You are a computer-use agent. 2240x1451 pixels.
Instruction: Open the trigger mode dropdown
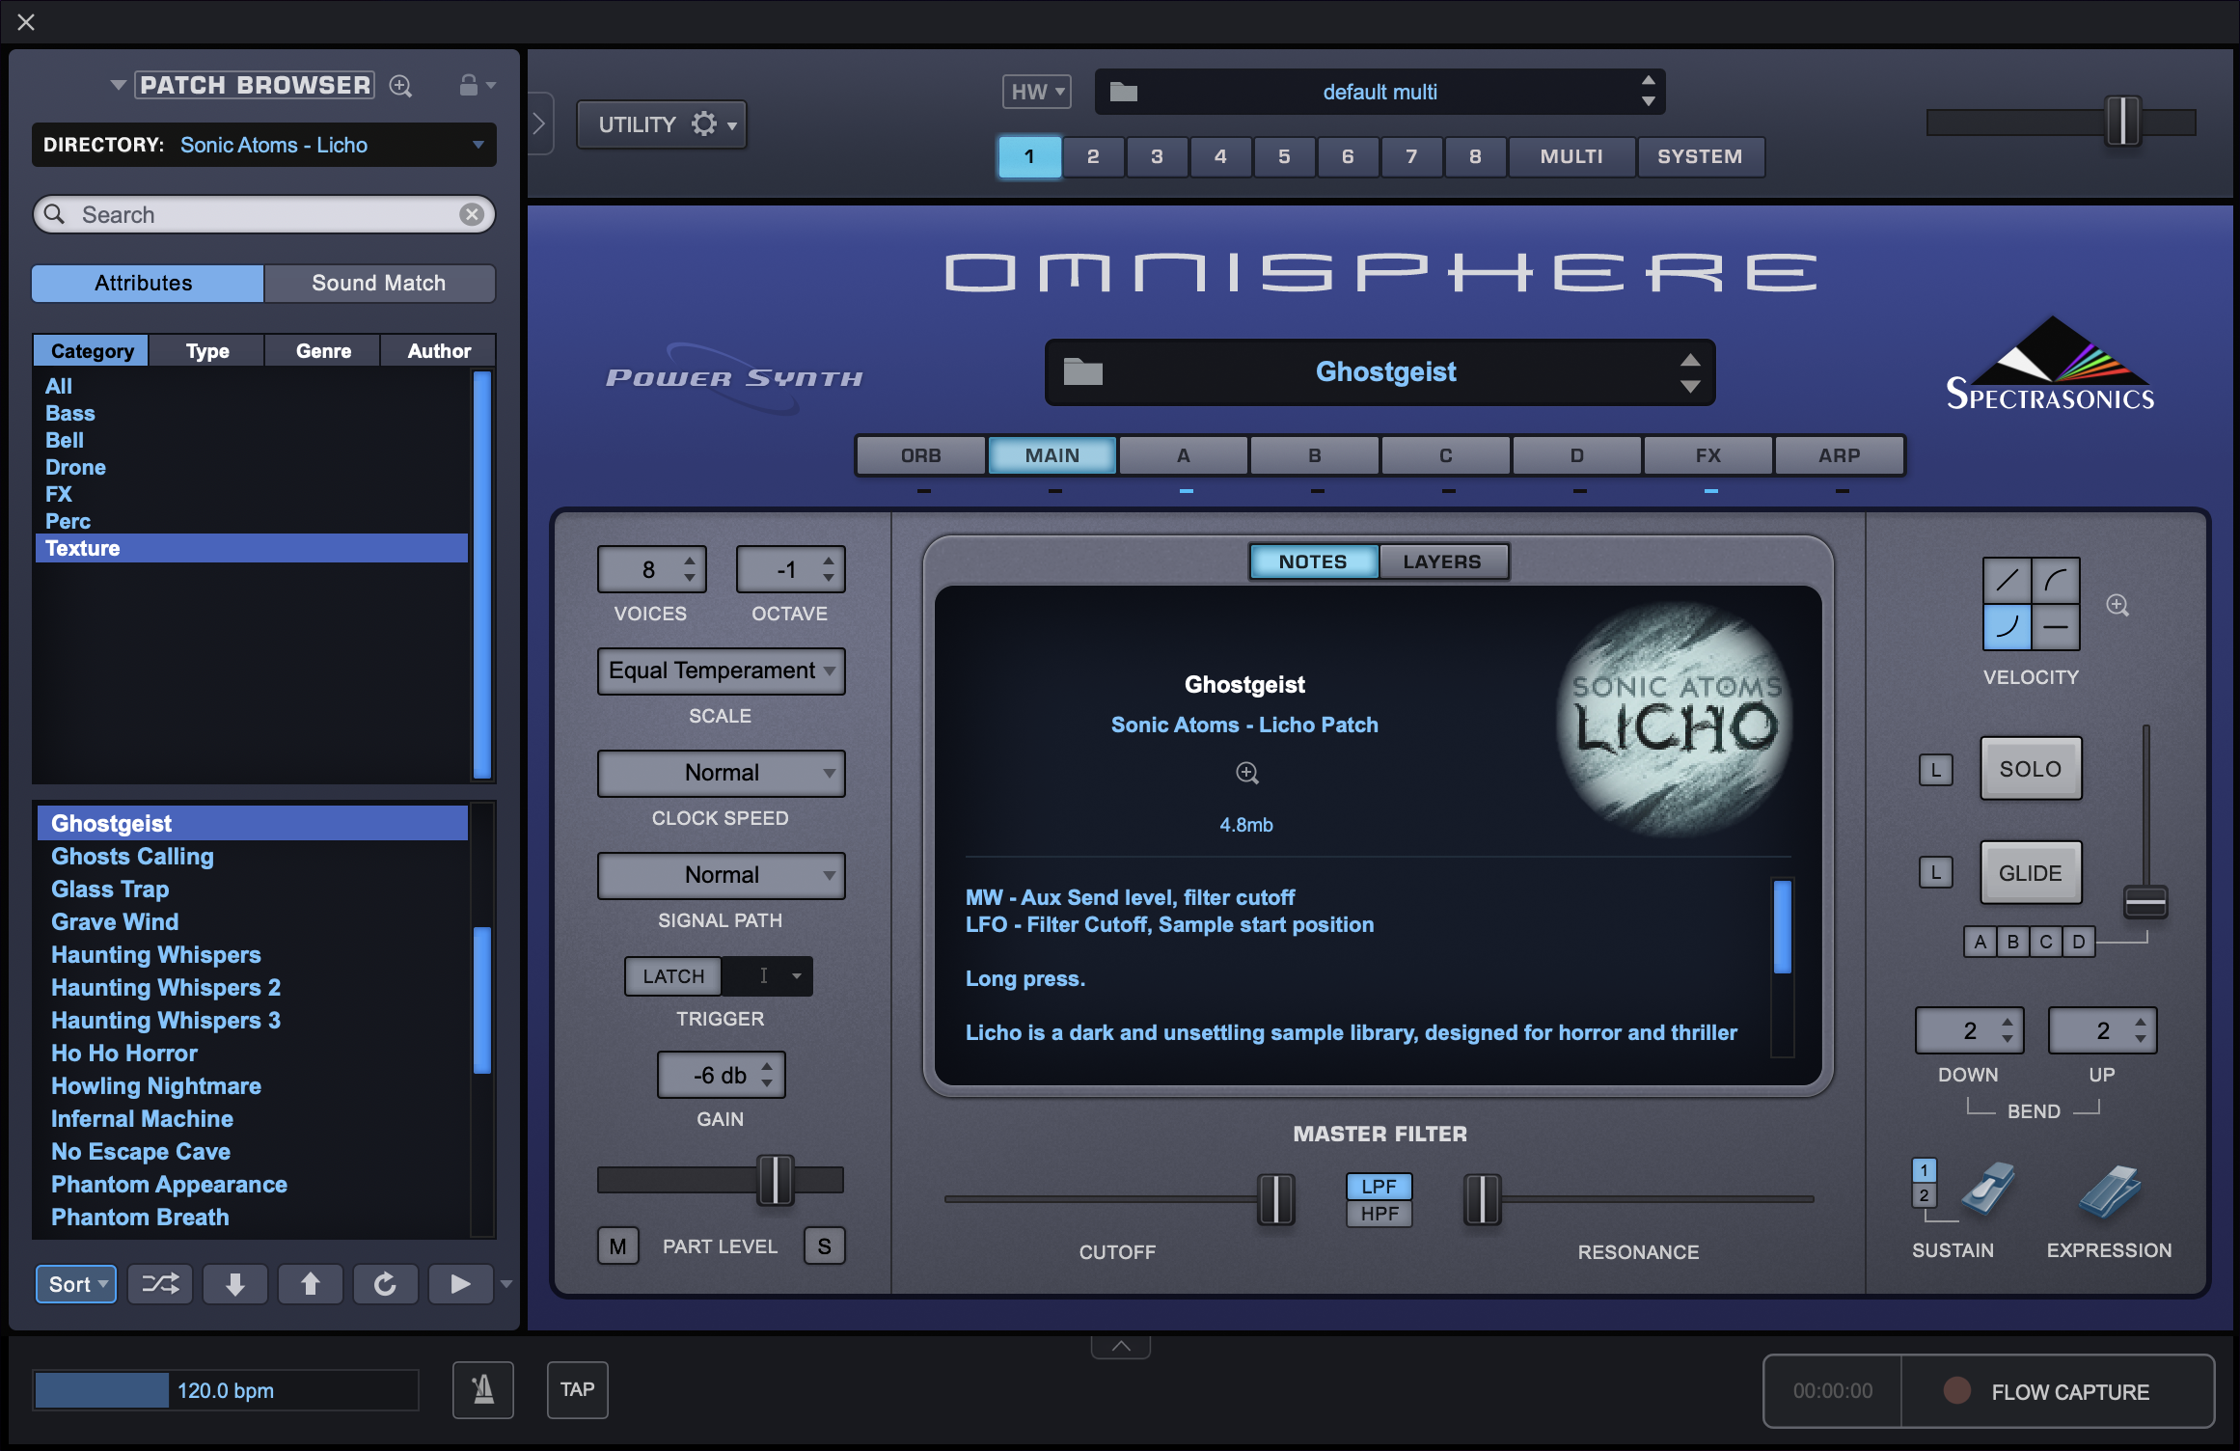point(768,976)
